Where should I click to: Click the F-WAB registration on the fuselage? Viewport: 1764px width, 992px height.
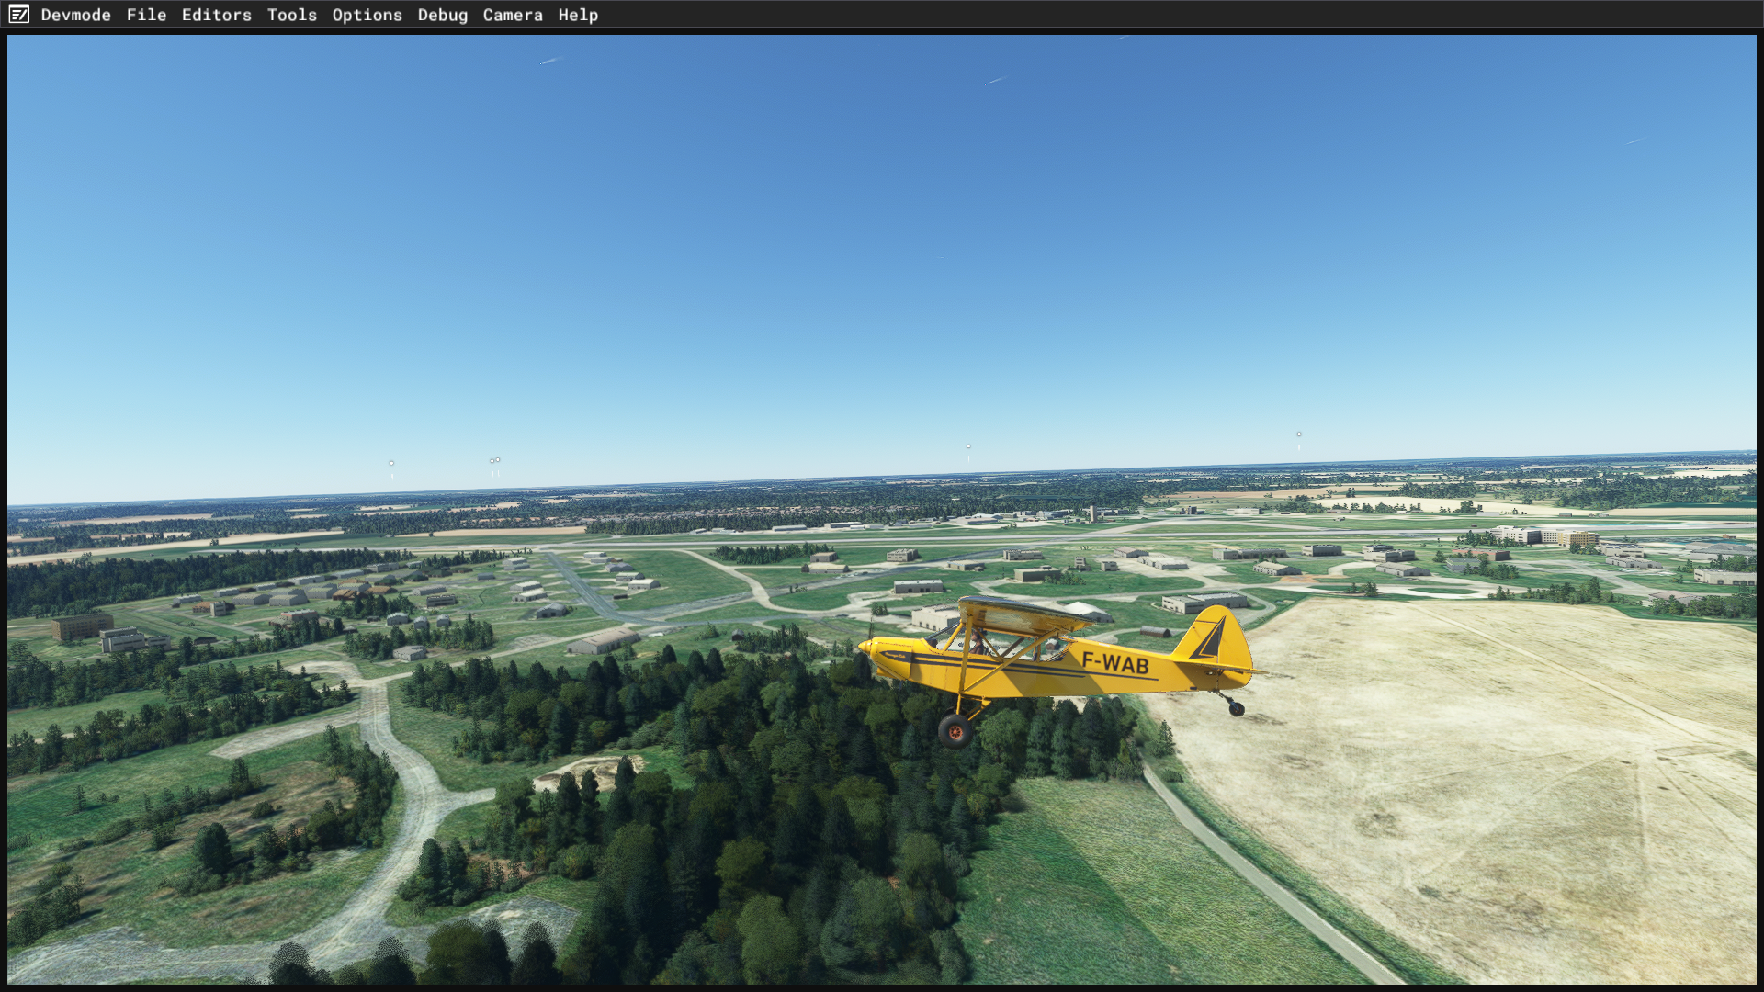[1114, 662]
